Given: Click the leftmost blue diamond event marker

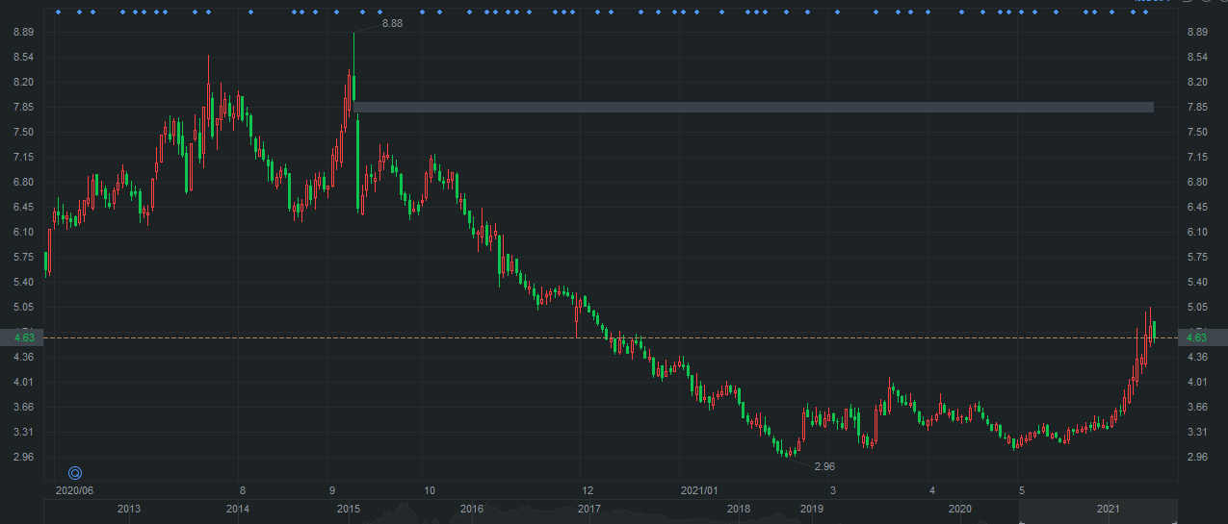Looking at the screenshot, I should coord(58,12).
